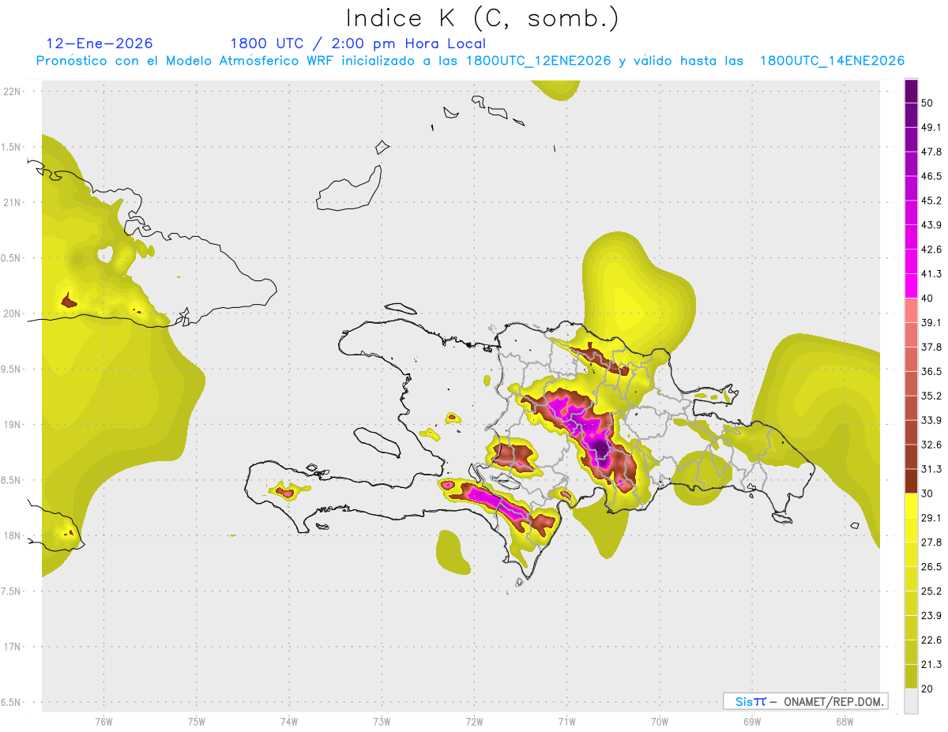Click the "69W" longitude label
Viewport: 948px width, 732px height.
coord(752,720)
